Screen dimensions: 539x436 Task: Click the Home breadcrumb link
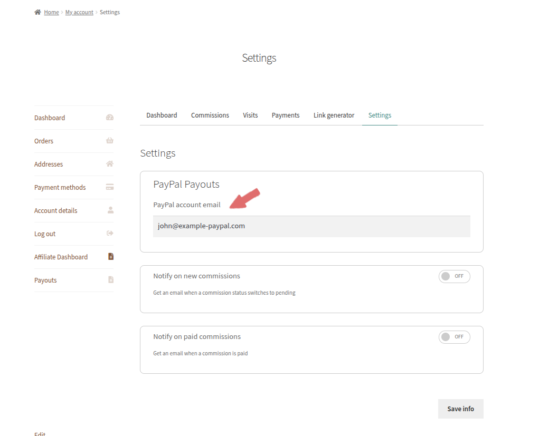click(x=51, y=12)
